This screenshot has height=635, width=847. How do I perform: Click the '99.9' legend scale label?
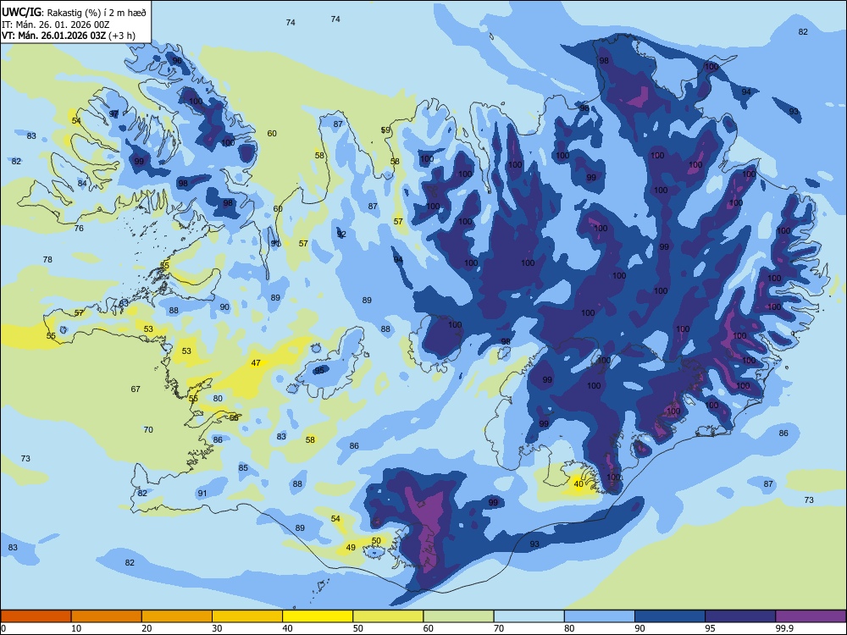tap(783, 628)
